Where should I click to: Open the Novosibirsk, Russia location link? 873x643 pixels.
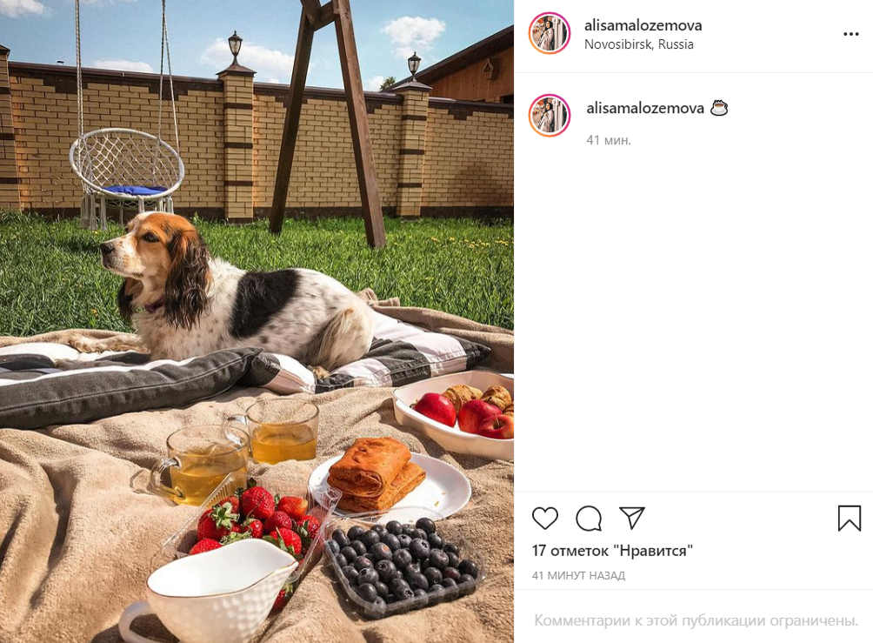point(638,44)
